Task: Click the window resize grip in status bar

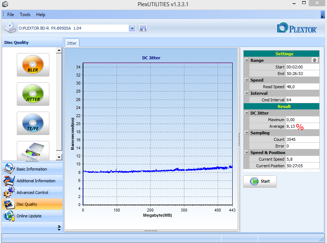Action: point(322,239)
